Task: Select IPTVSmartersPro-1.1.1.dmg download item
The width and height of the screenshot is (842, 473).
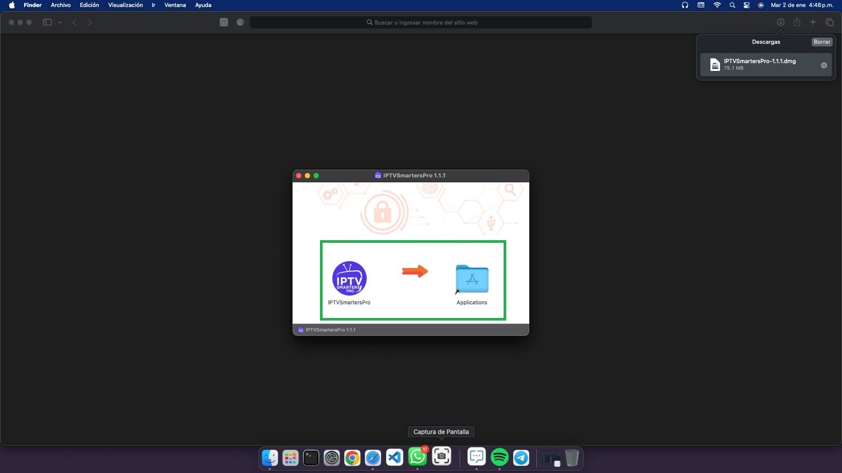Action: click(x=766, y=65)
